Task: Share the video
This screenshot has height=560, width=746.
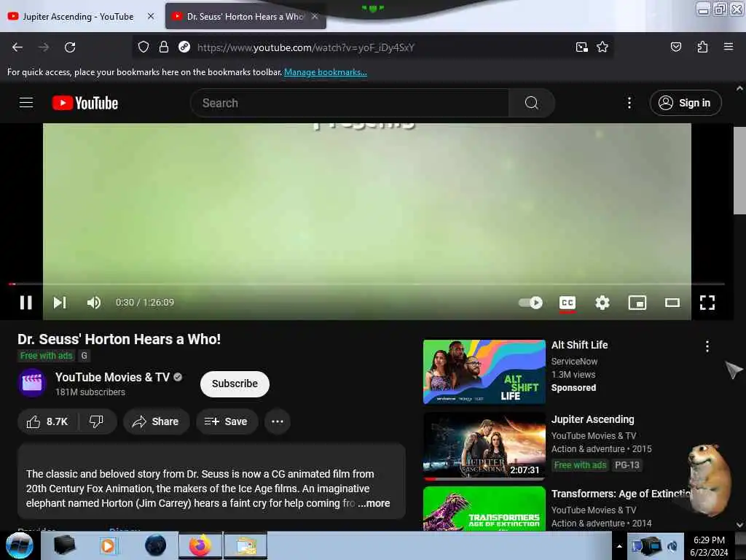Action: [156, 421]
